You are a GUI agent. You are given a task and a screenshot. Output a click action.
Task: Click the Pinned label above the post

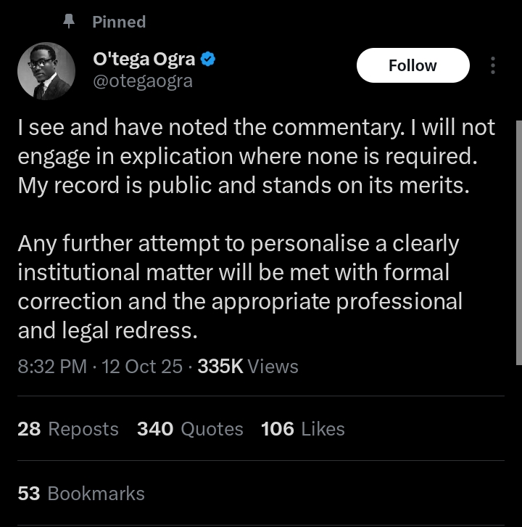pos(119,22)
